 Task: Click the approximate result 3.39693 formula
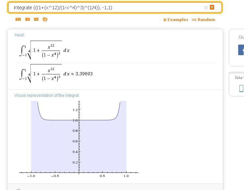tap(56, 74)
